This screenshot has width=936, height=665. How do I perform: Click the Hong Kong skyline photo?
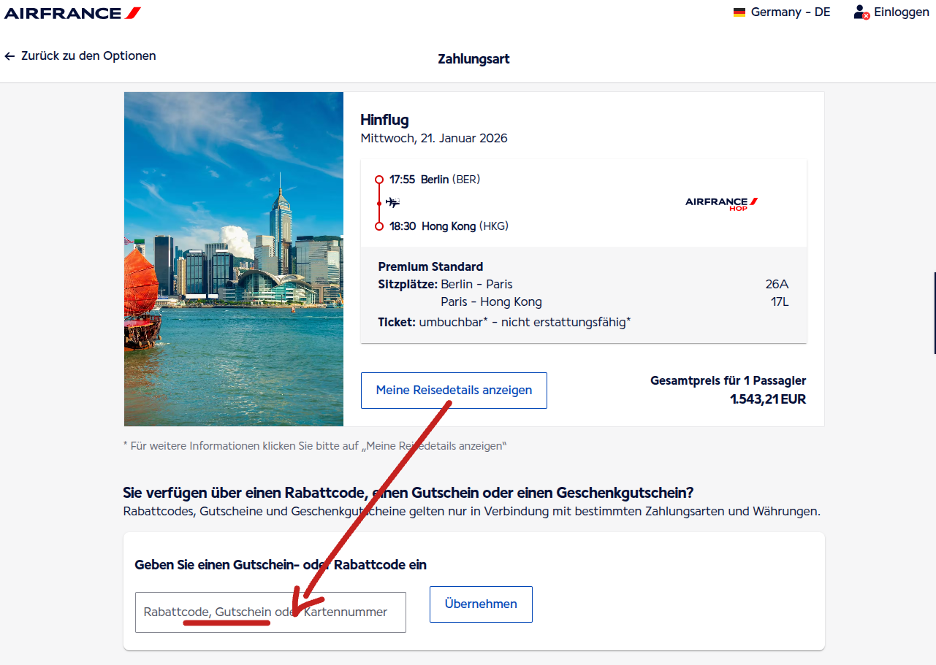pyautogui.click(x=234, y=259)
